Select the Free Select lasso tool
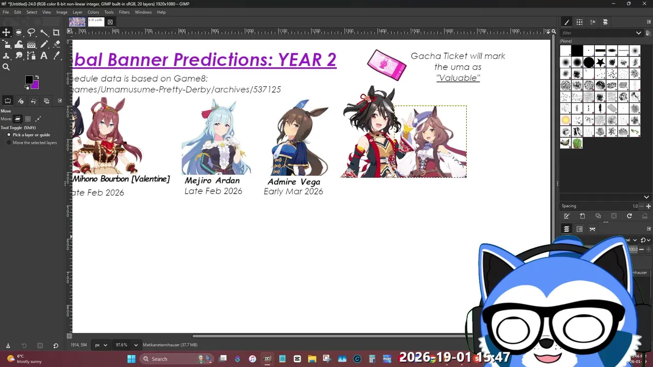 pos(31,32)
